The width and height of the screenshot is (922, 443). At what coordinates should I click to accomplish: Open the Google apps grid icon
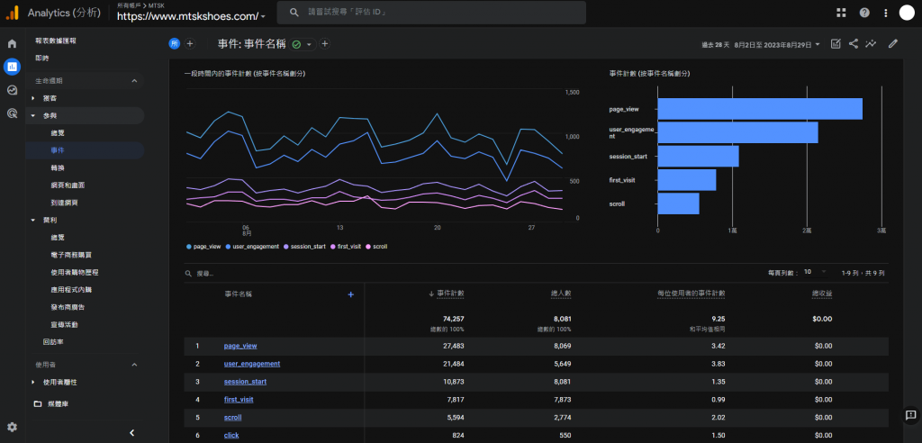(842, 13)
